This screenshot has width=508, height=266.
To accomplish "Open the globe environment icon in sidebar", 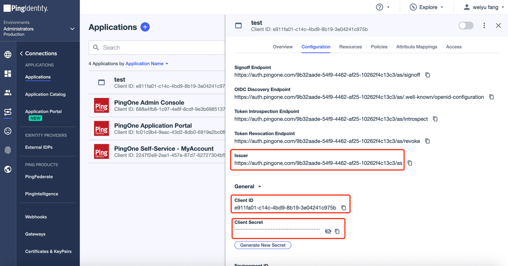I will 8,55.
